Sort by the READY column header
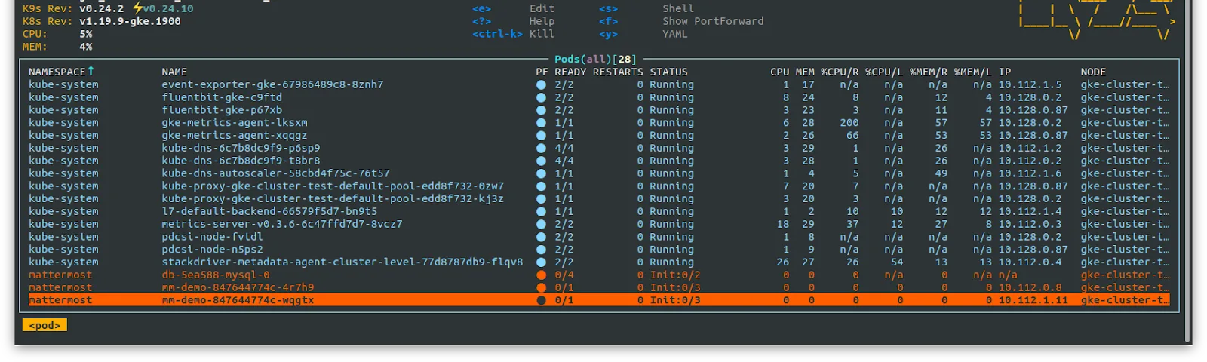Screen dimensions: 1207x362 click(x=570, y=72)
